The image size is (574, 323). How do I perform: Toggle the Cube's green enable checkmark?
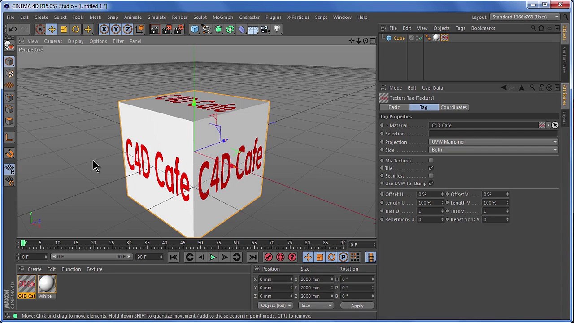[x=420, y=38]
